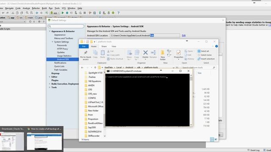Switch Explorer to the details view icon
This screenshot has width=271, height=152.
pyautogui.click(x=212, y=139)
